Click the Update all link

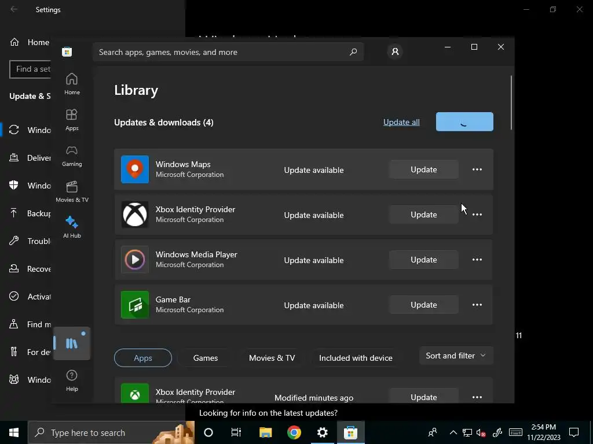click(401, 122)
